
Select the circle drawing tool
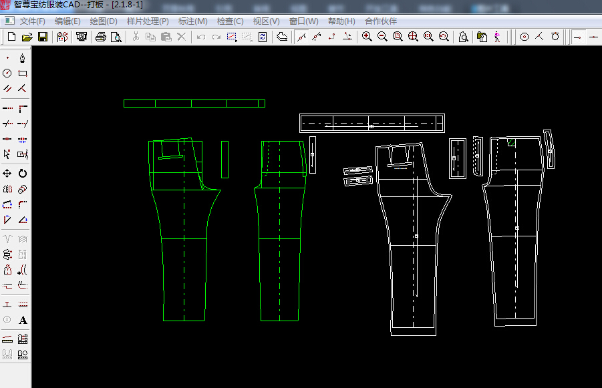7,73
